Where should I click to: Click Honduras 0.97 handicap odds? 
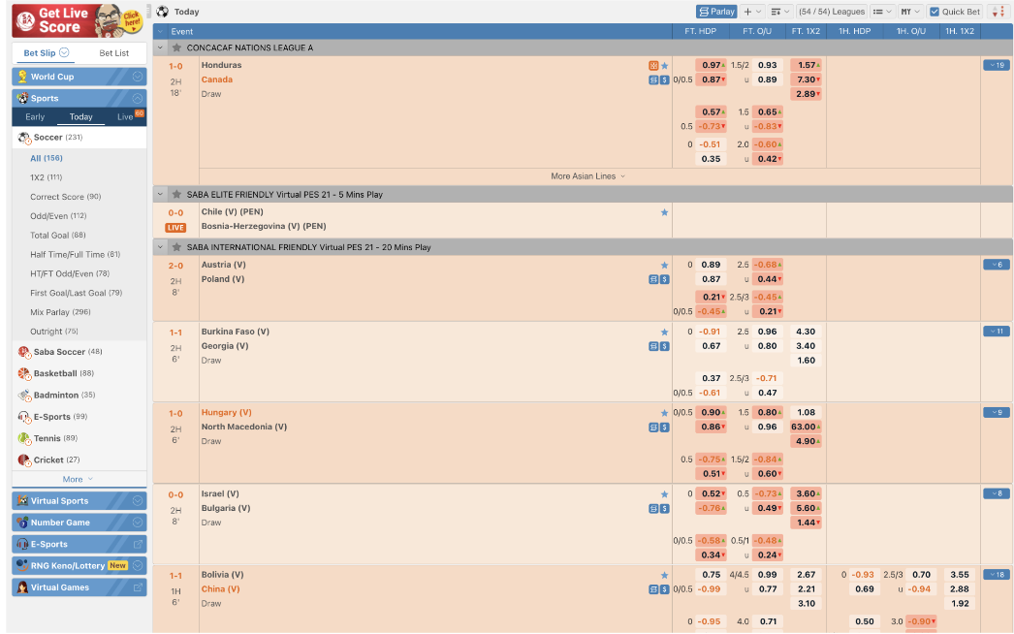712,65
